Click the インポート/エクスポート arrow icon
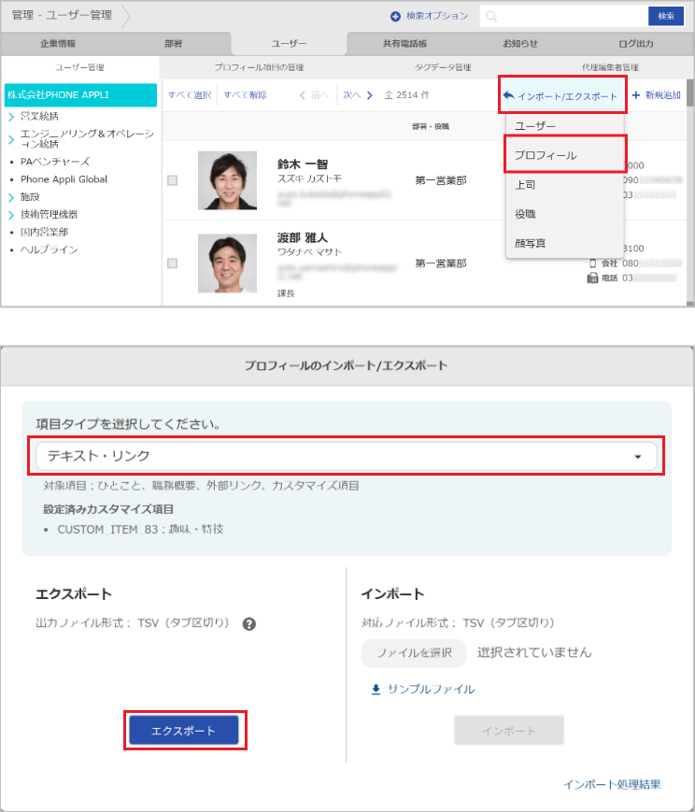 click(x=508, y=95)
